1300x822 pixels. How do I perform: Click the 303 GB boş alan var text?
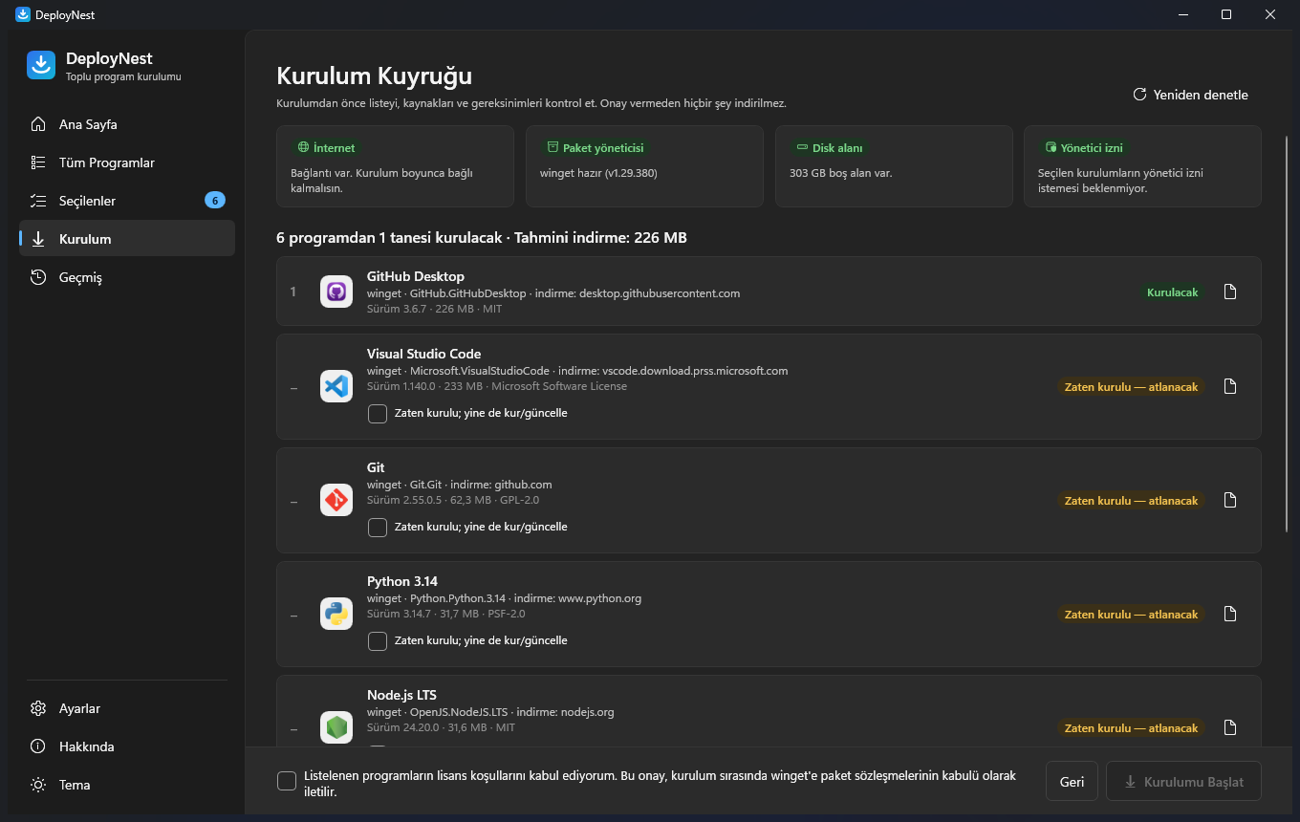click(x=841, y=173)
